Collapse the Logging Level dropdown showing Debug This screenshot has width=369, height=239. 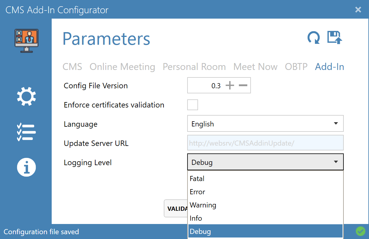coord(265,162)
